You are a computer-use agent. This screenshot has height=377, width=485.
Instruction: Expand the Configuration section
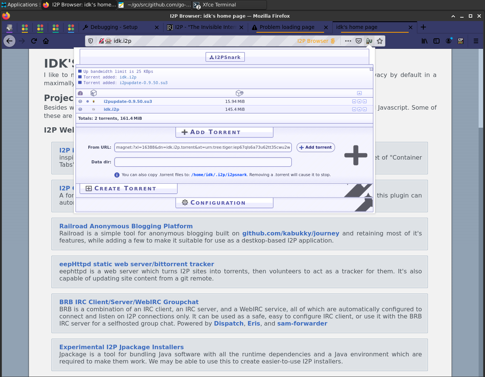coord(224,203)
